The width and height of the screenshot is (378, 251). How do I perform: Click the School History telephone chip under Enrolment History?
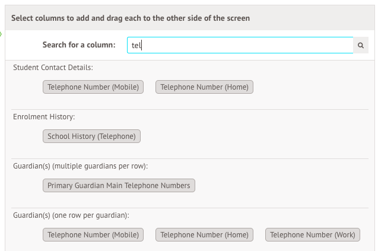pyautogui.click(x=91, y=136)
